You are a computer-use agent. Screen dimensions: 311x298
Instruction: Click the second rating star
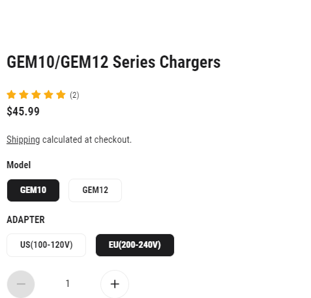(23, 95)
